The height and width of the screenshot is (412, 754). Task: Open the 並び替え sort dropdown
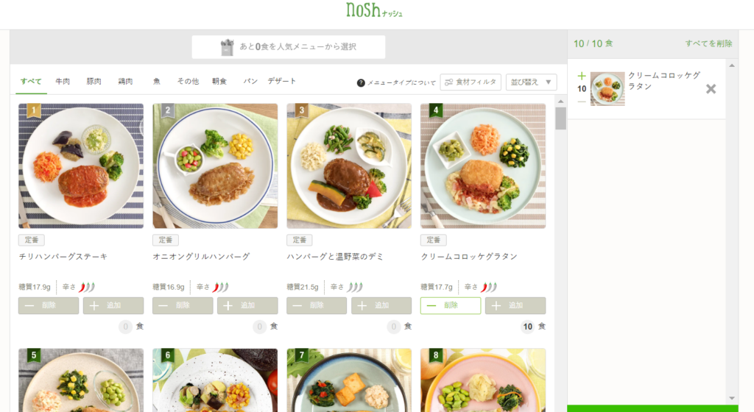coord(532,82)
